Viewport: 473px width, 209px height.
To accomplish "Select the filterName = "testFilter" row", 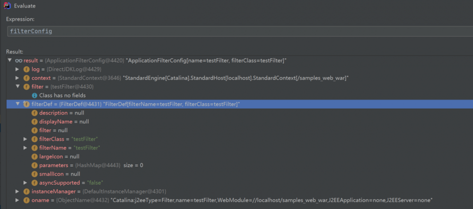I will (x=70, y=148).
